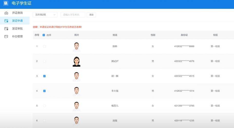
Task: Go to the 发证审批 menu item
Action: click(x=17, y=29)
